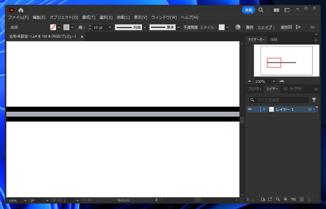Open the 効果(C) menu
This screenshot has width=326, height=209.
click(x=123, y=17)
